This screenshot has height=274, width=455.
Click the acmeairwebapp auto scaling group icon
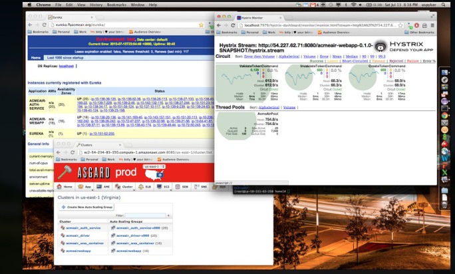click(x=113, y=251)
